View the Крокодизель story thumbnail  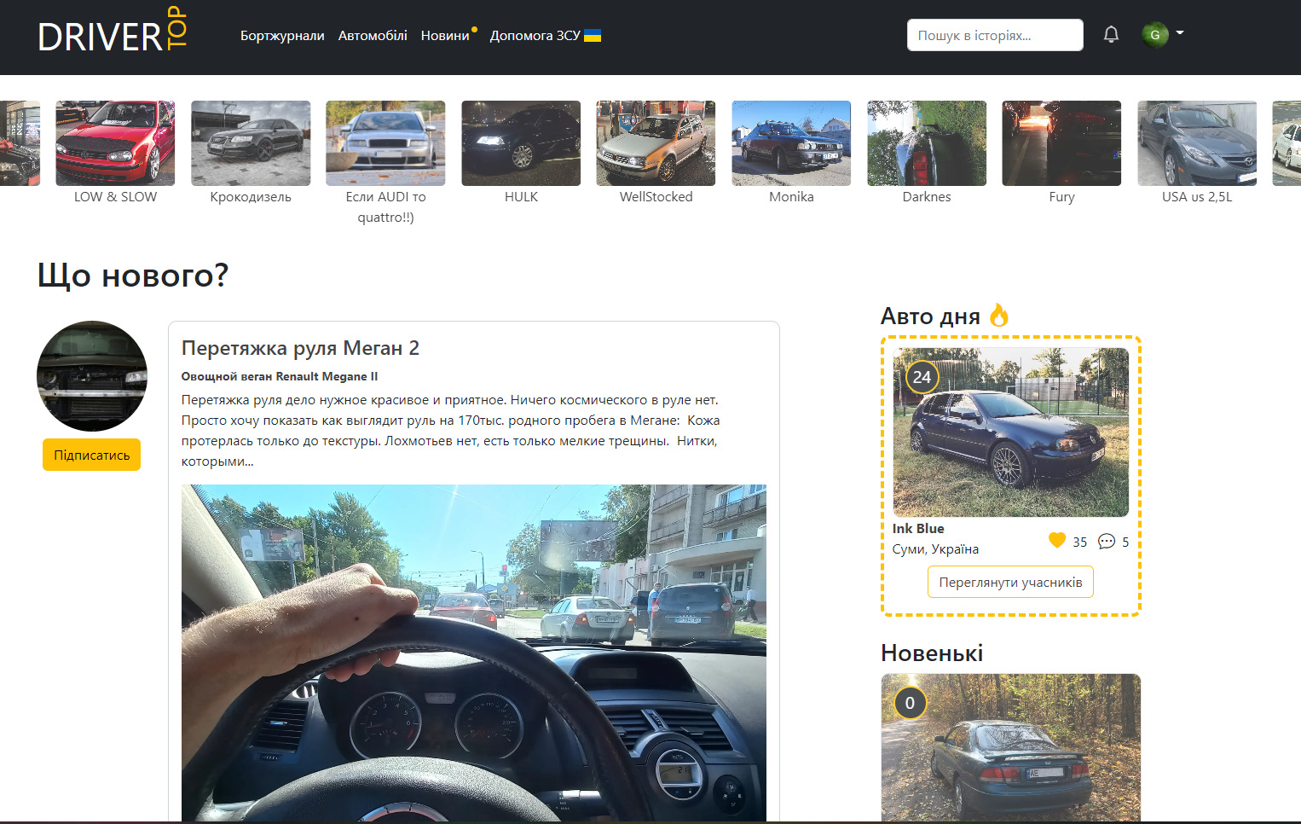click(251, 143)
